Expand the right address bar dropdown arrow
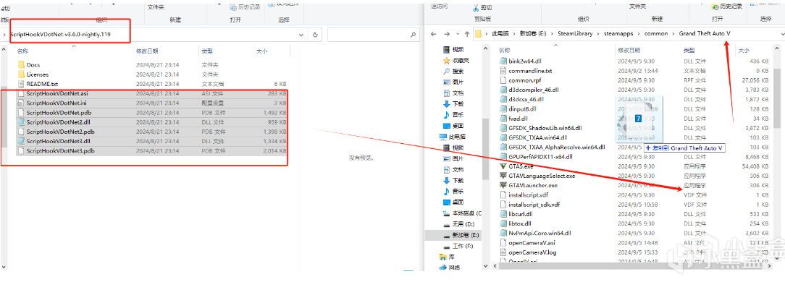 tap(781, 34)
